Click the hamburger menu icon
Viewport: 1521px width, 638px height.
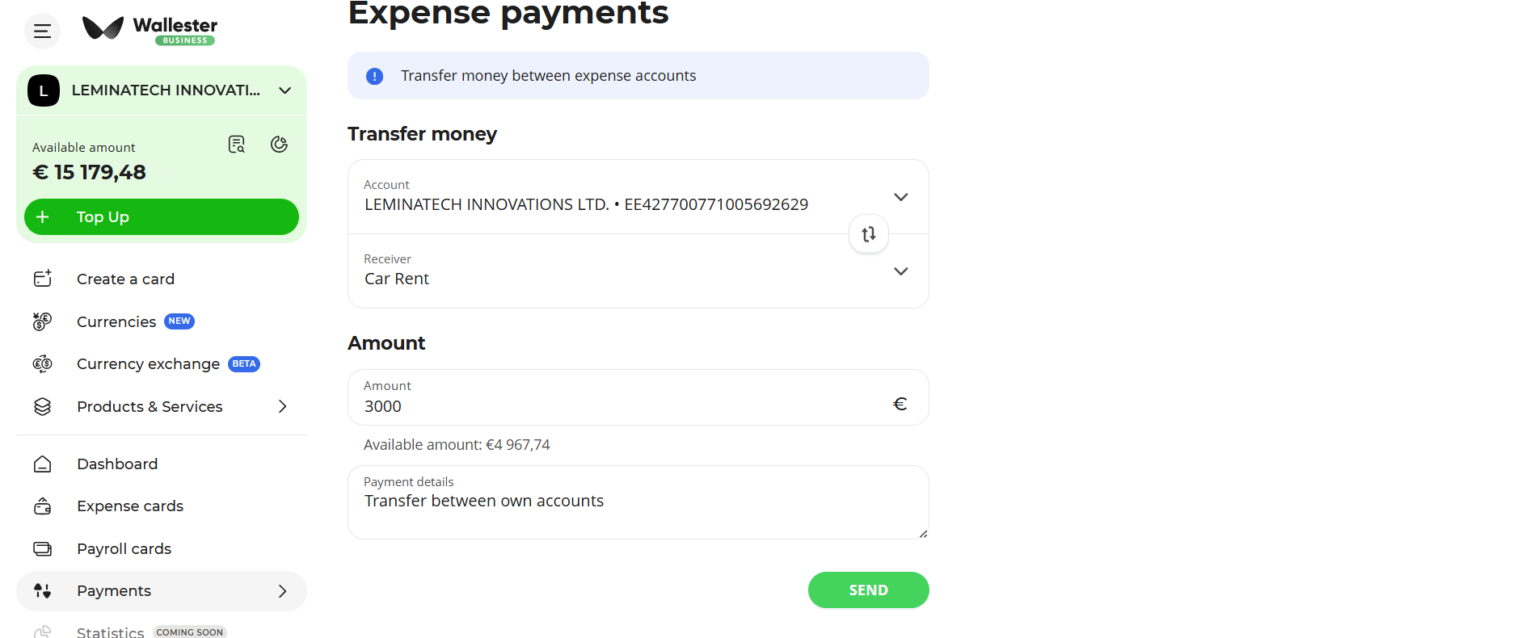click(42, 31)
